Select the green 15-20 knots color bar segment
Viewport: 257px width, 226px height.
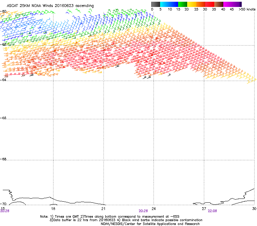[183, 4]
